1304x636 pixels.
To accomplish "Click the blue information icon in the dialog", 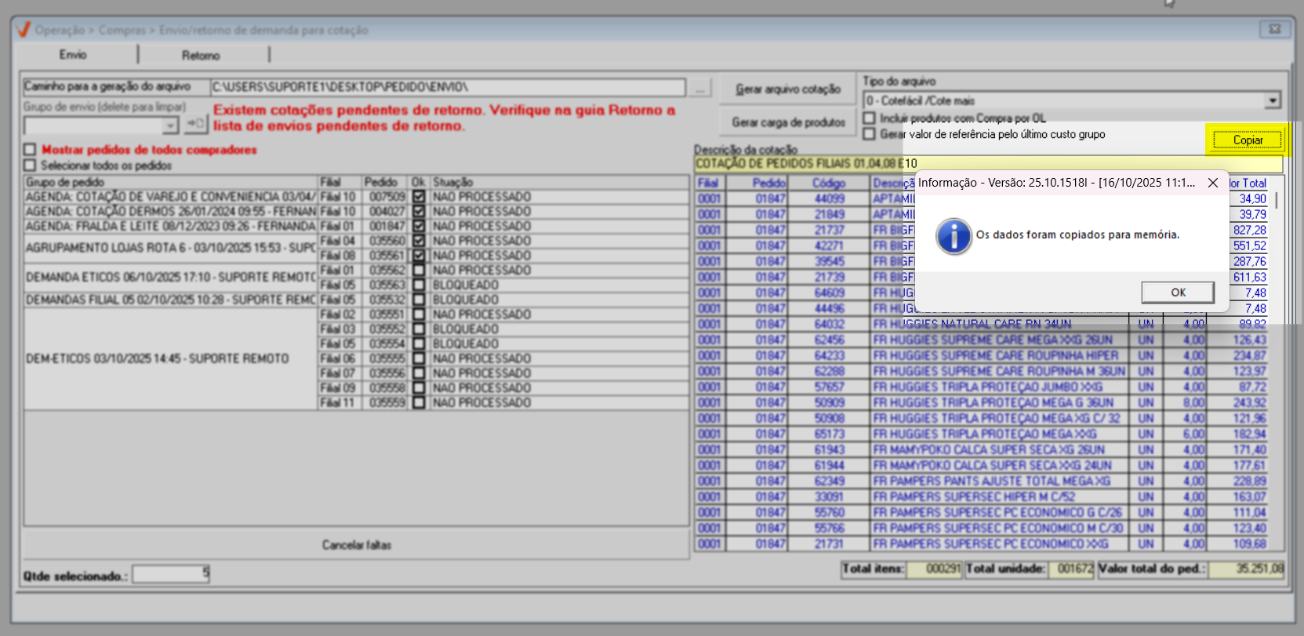I will pos(953,236).
